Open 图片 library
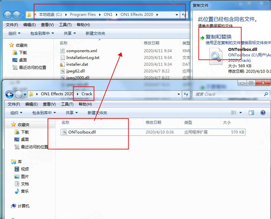The height and width of the screenshot is (219, 271). click(25, 177)
